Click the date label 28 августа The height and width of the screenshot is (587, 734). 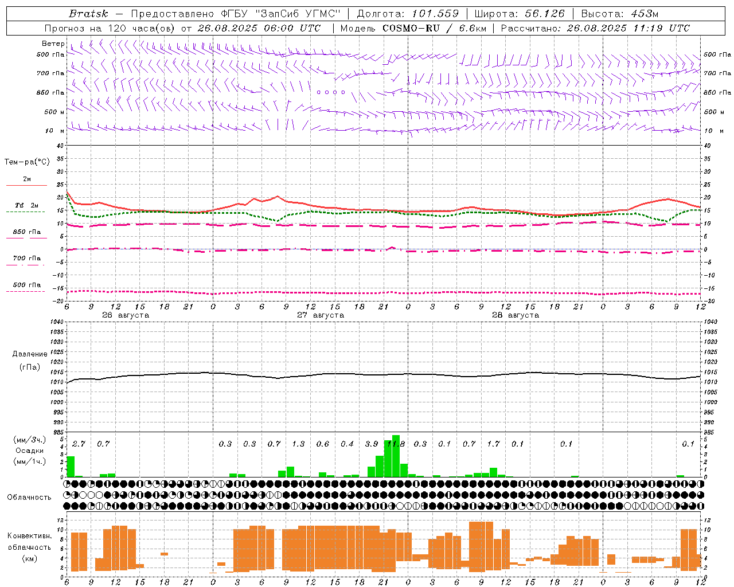tap(516, 315)
